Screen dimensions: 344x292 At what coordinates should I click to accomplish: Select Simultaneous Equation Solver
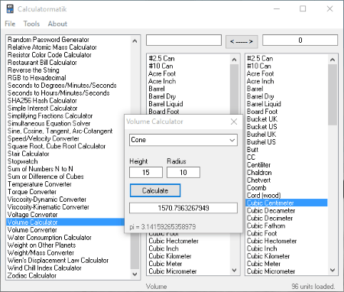pyautogui.click(x=49, y=124)
